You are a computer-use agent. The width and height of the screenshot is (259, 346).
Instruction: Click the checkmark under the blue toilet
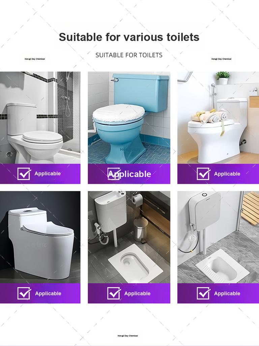pos(114,174)
